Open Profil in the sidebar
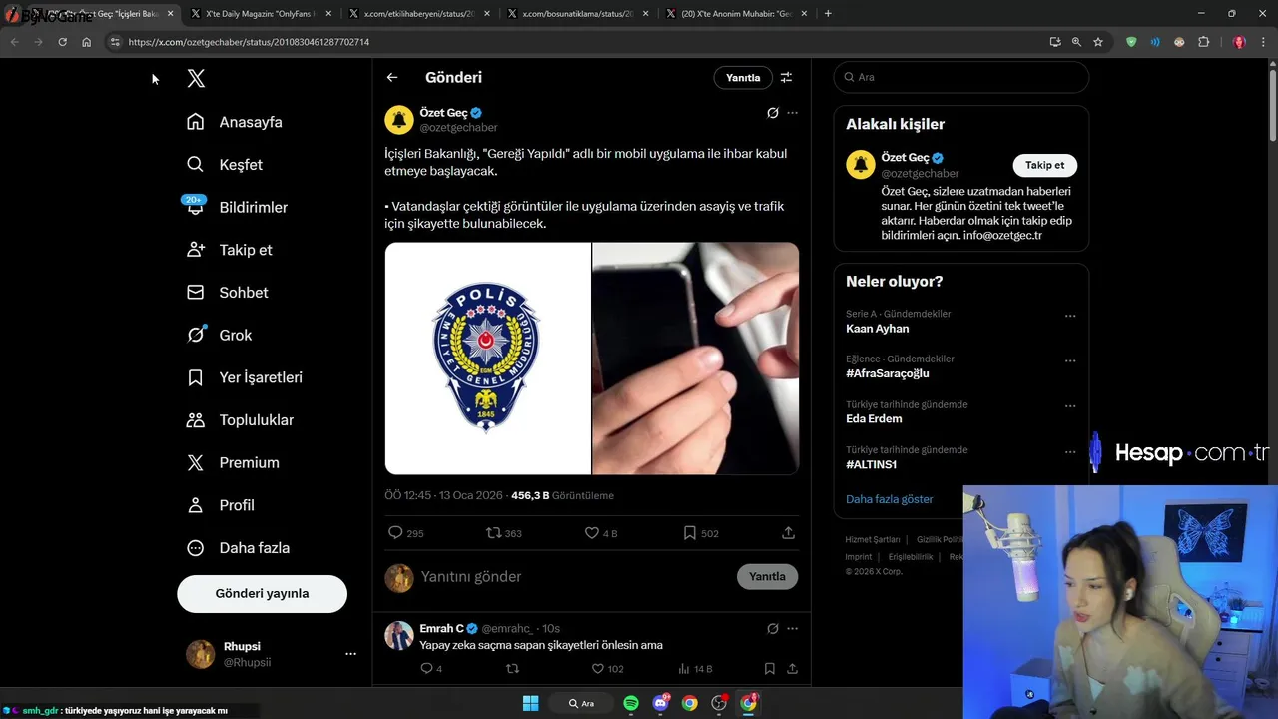The height and width of the screenshot is (719, 1278). tap(221, 505)
